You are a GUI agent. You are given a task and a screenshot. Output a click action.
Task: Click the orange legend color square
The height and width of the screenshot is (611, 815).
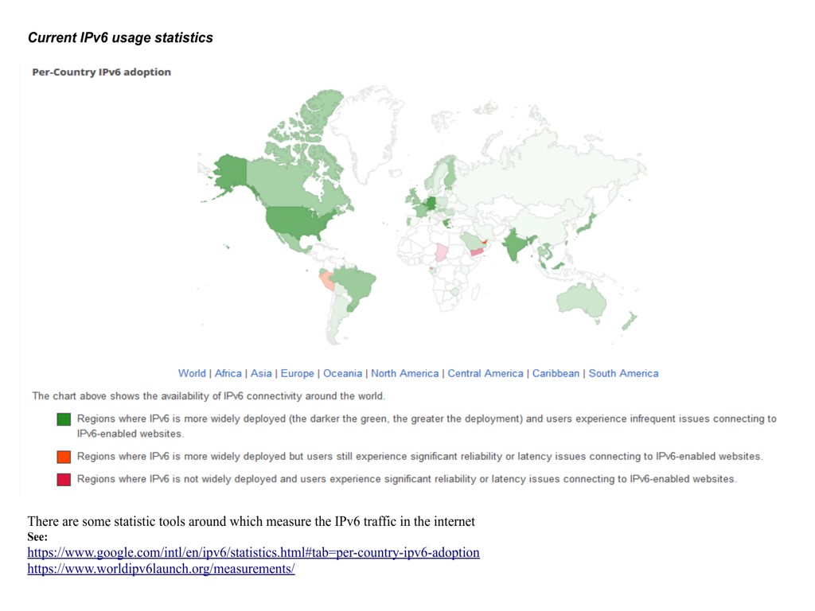pos(64,457)
